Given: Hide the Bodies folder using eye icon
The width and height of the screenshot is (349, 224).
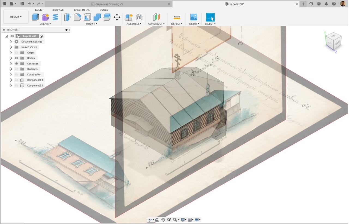Looking at the screenshot, I should click(16, 58).
